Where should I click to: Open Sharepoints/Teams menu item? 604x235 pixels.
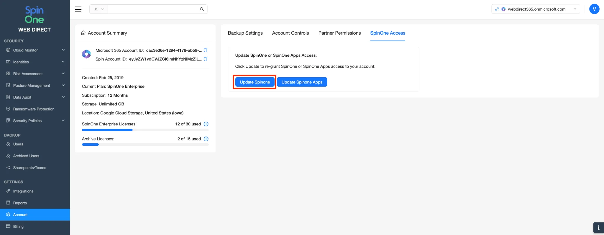coord(35,168)
